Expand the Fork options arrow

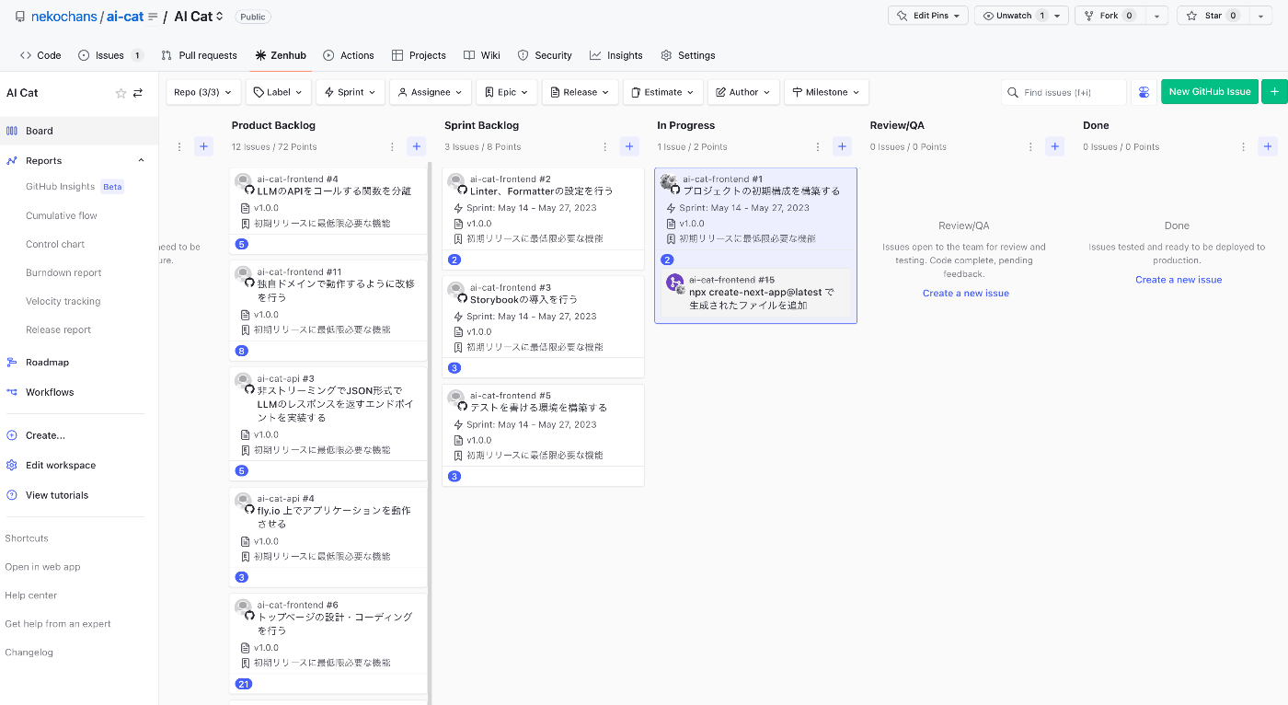coord(1157,16)
